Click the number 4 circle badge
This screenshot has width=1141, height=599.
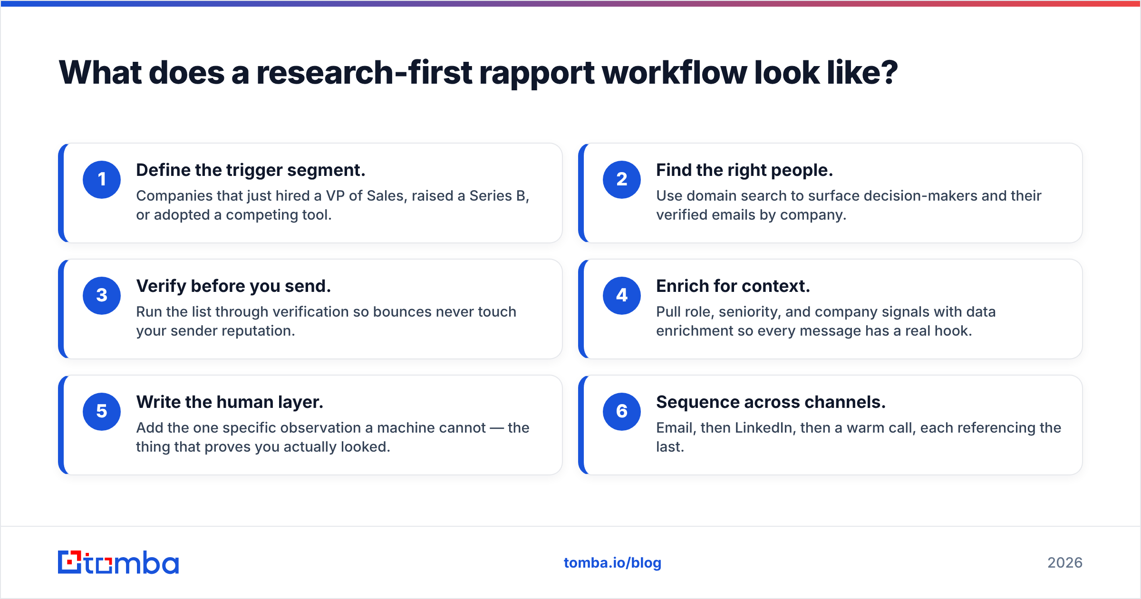(x=622, y=296)
